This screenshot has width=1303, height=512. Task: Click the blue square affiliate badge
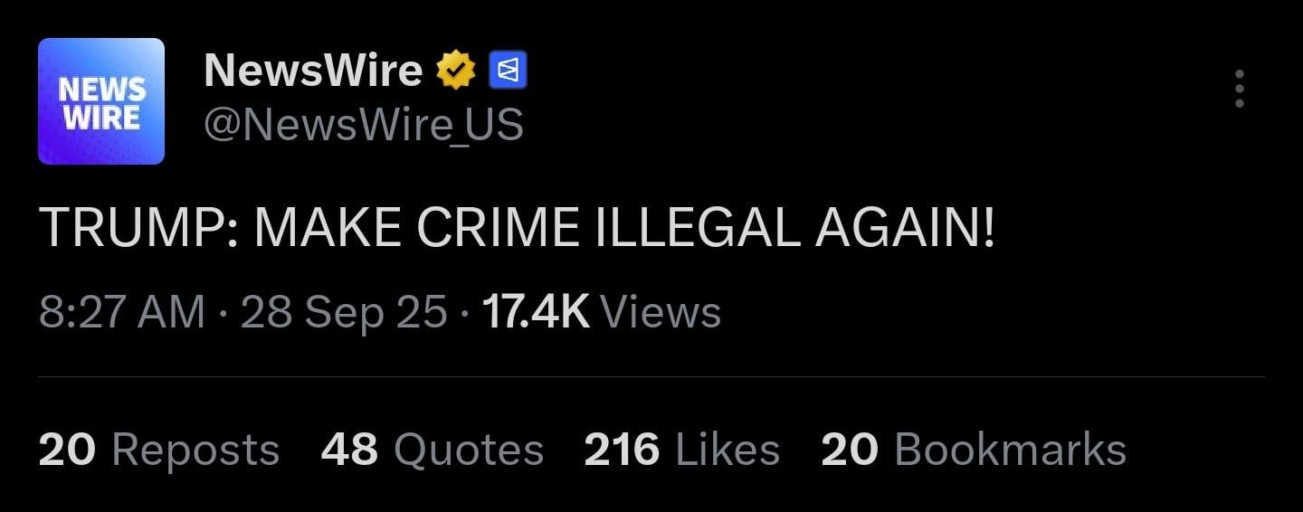click(508, 71)
